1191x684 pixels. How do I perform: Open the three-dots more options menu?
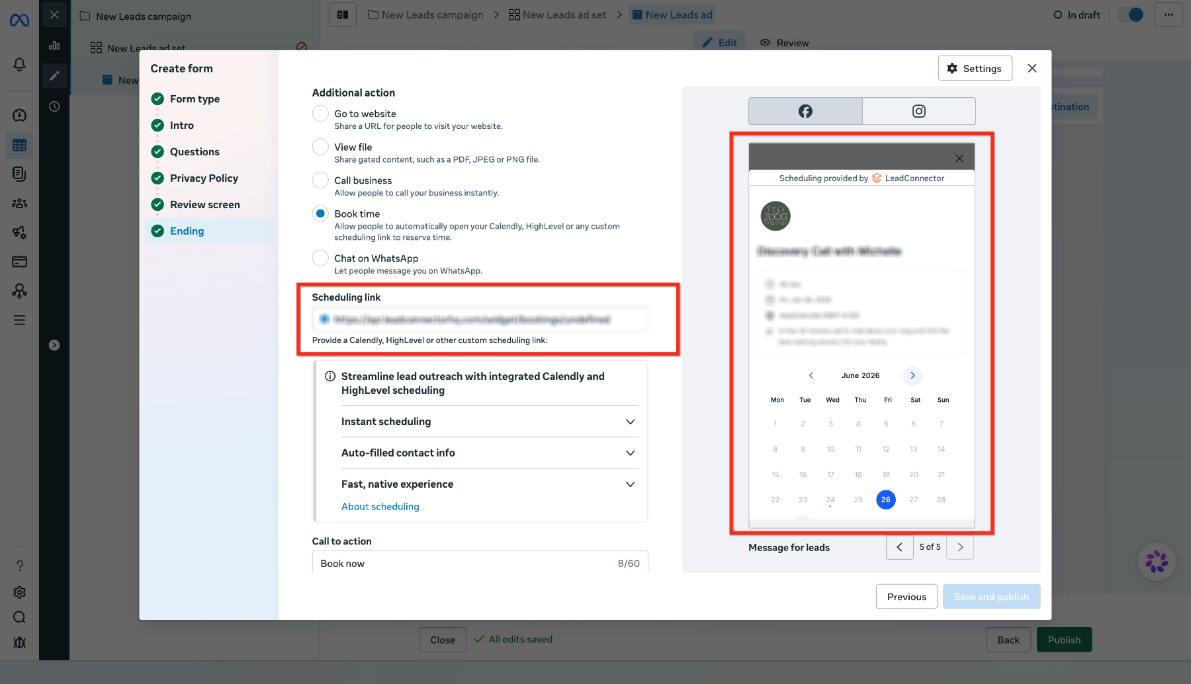pos(1169,15)
